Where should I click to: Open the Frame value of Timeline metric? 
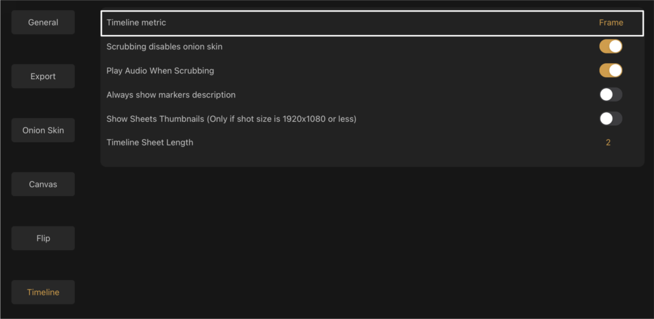[x=611, y=22]
